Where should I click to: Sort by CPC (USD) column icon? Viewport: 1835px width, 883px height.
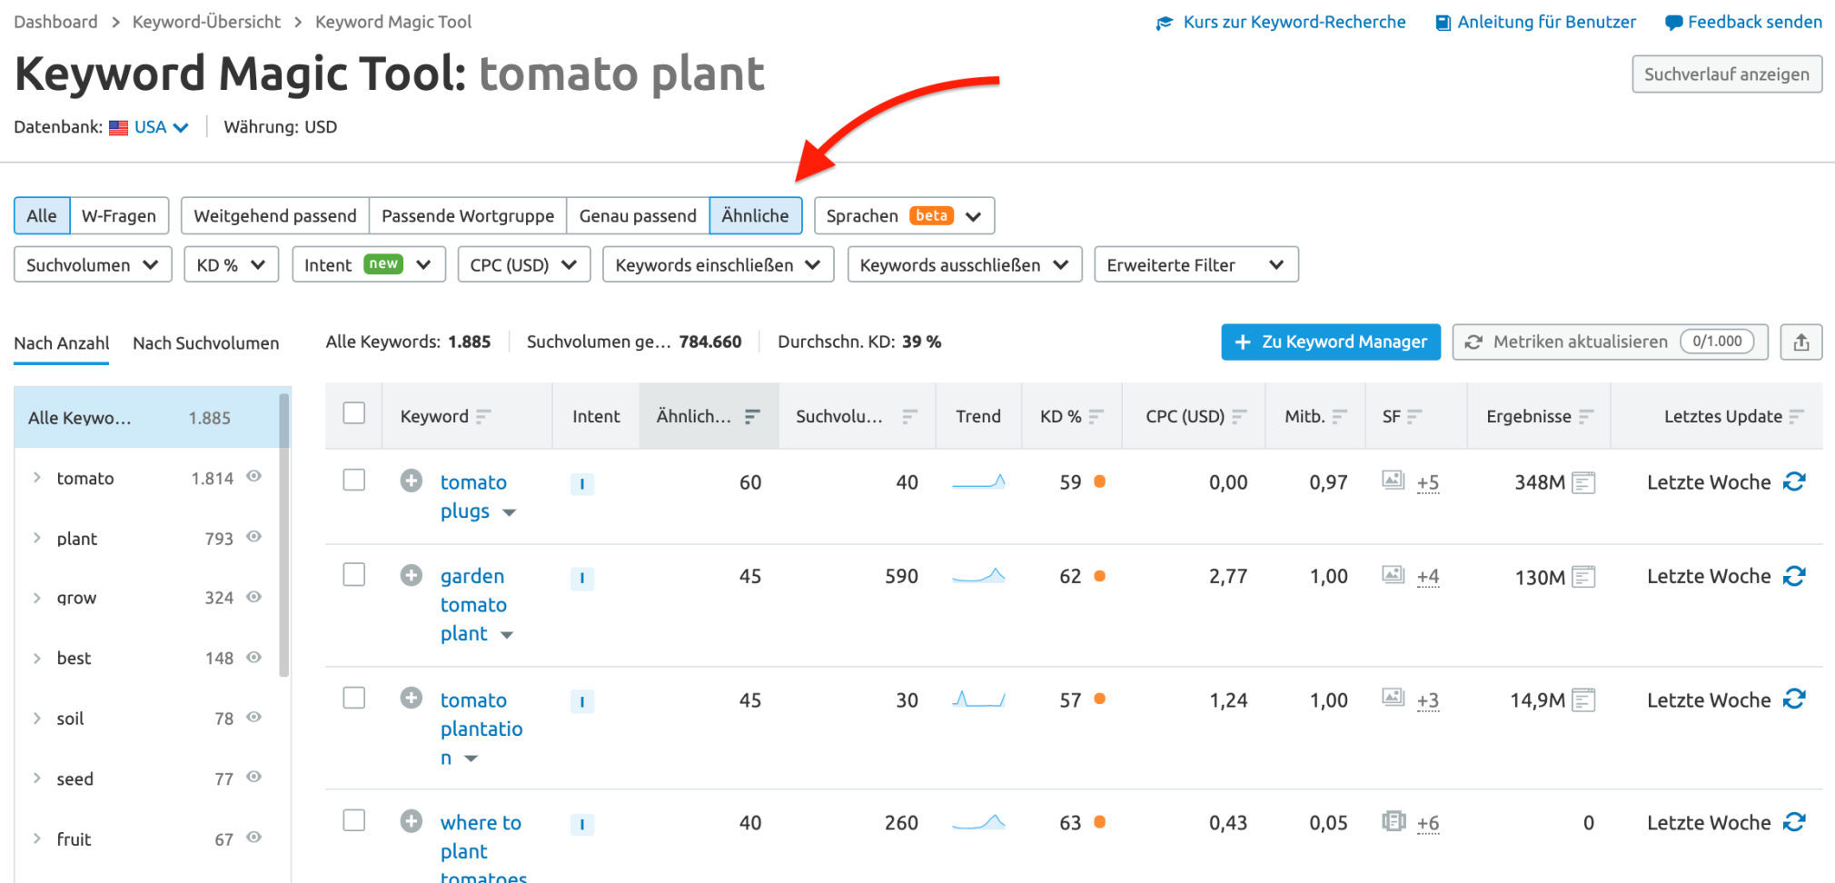click(x=1240, y=416)
